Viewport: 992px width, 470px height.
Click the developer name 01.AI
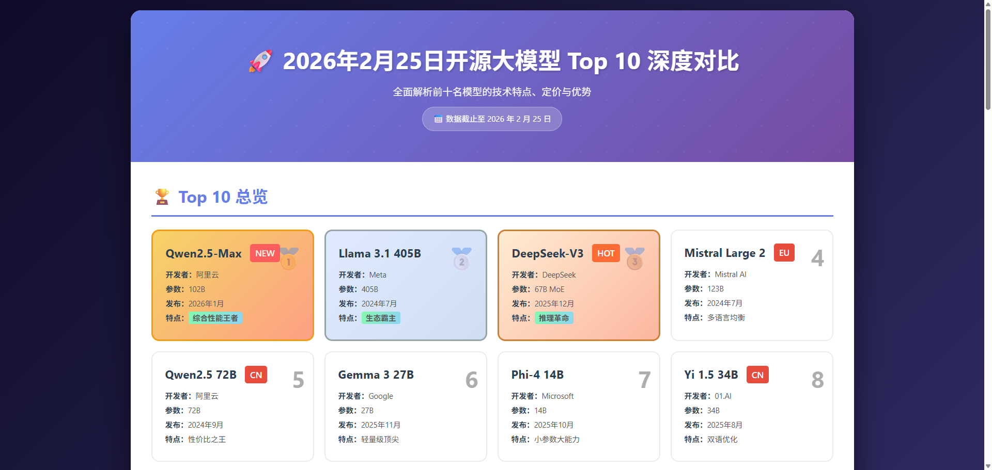[723, 396]
